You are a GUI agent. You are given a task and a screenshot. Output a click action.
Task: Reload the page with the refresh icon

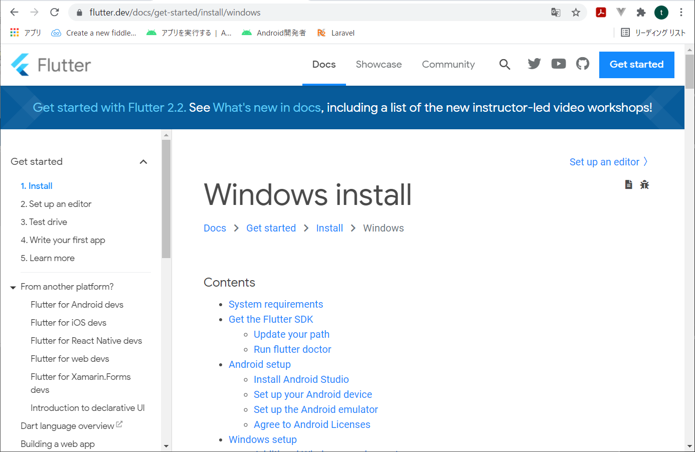tap(55, 12)
